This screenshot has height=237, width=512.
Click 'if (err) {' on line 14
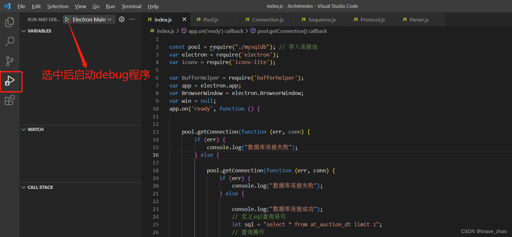[x=210, y=139]
